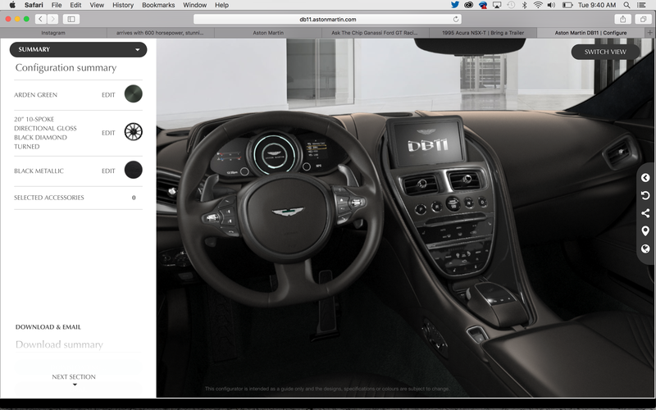Click the DOWNLOAD & EMAIL label

(48, 327)
